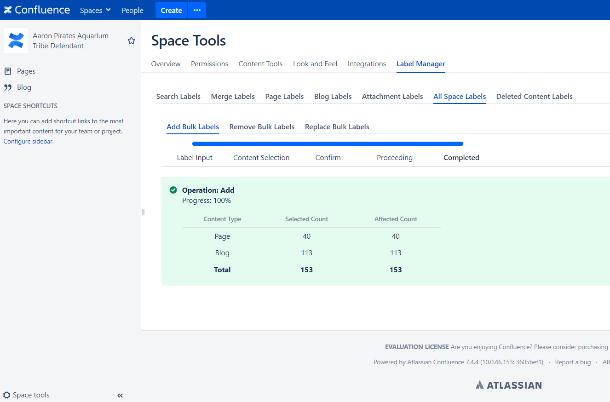610x402 pixels.
Task: Click the Operation: Add heading
Action: pyautogui.click(x=208, y=190)
